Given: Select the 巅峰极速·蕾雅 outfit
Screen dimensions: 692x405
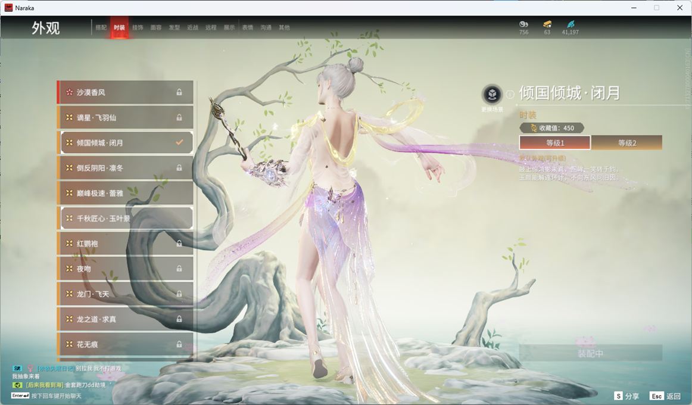Looking at the screenshot, I should pos(125,193).
